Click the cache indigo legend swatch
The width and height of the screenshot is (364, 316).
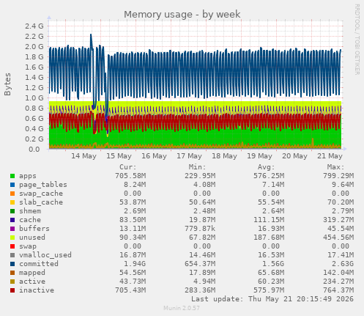[x=12, y=220]
